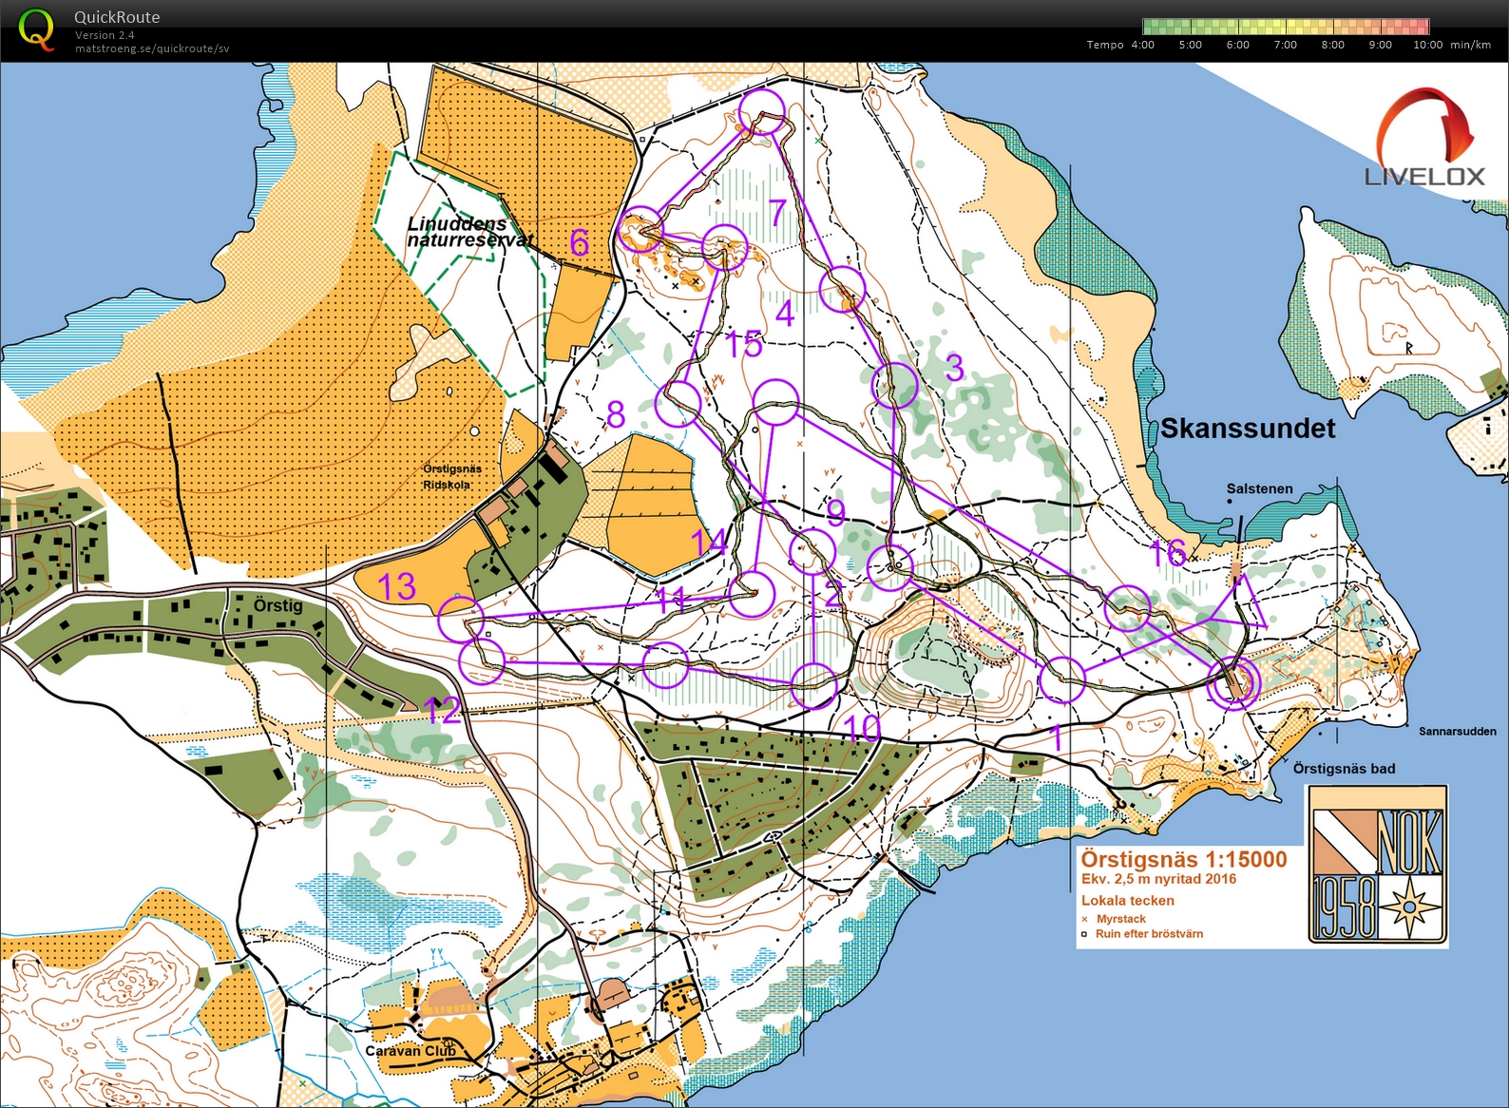1509x1108 pixels.
Task: Click the 'min/km' unit label
Action: tap(1471, 45)
